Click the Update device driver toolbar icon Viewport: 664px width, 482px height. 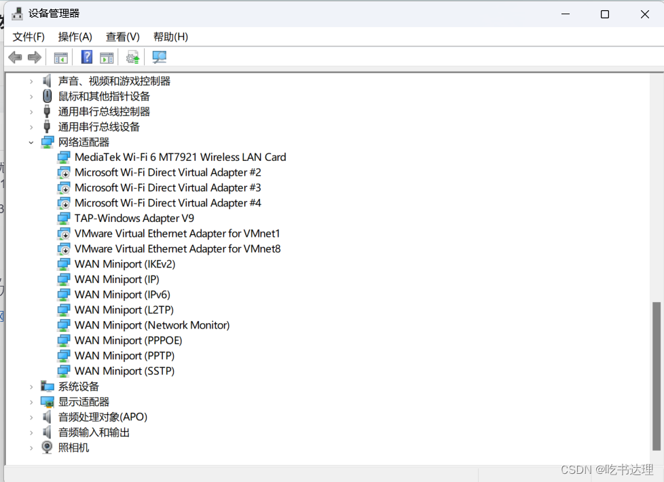[133, 57]
